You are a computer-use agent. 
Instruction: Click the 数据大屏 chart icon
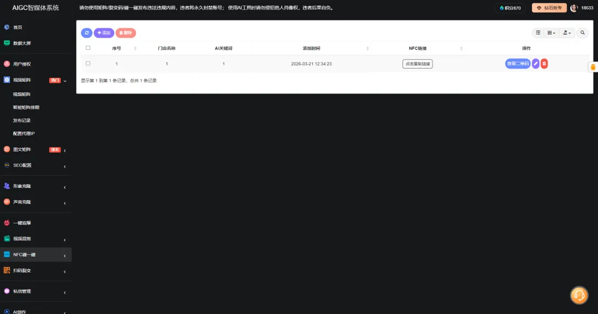(x=7, y=43)
